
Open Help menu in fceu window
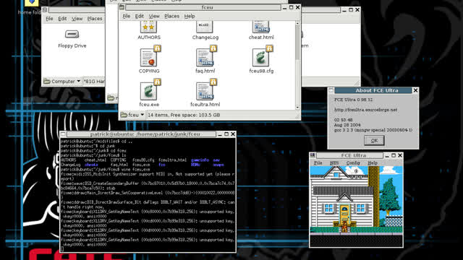[190, 16]
